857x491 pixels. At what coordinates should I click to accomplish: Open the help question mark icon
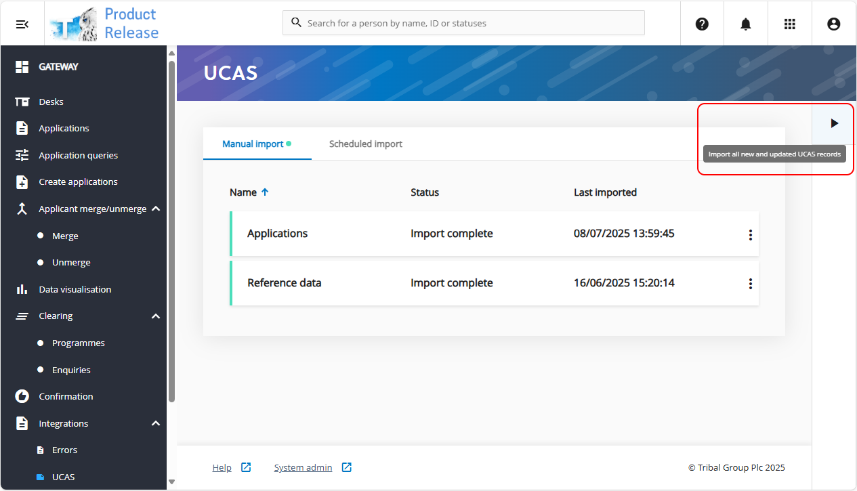point(702,24)
